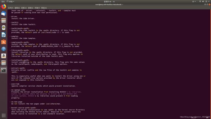Screen dimensions: 211x119
Task: Click the "--kernel-source-path=<path>" option
Action: point(23,108)
